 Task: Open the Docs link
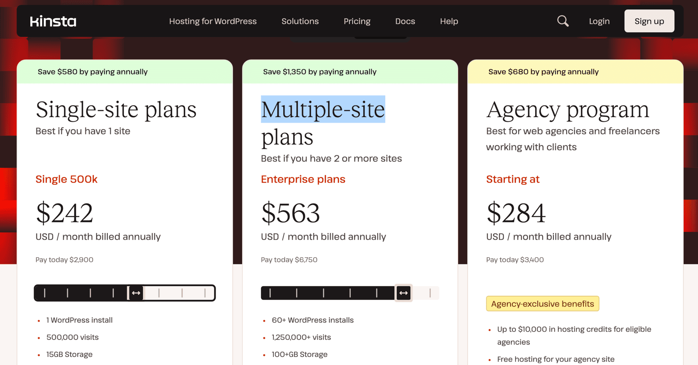pos(405,21)
